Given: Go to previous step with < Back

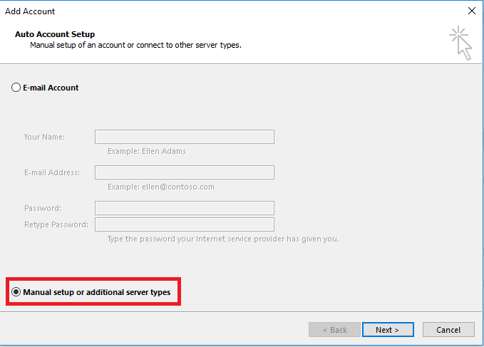Looking at the screenshot, I should [x=334, y=330].
